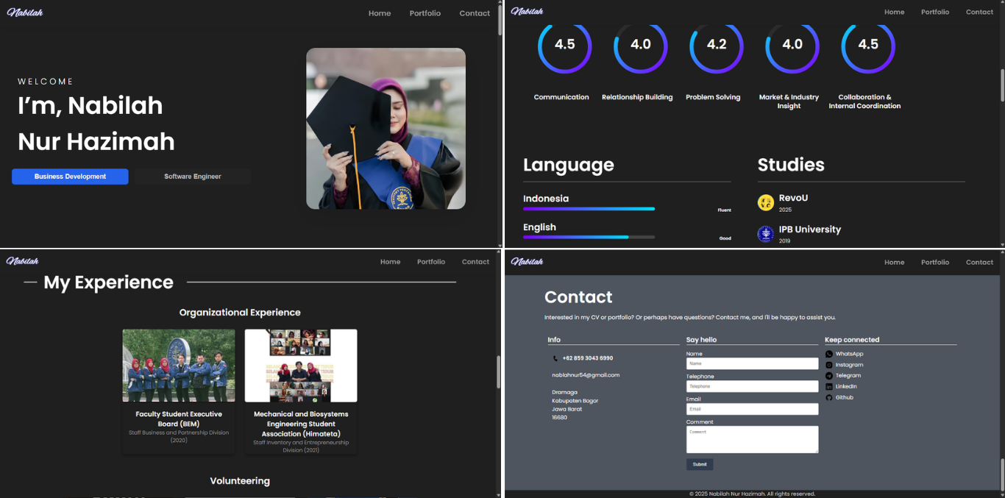Screen dimensions: 1005x498
Task: Click the nablahnur54@gmail.com email address
Action: tap(586, 375)
